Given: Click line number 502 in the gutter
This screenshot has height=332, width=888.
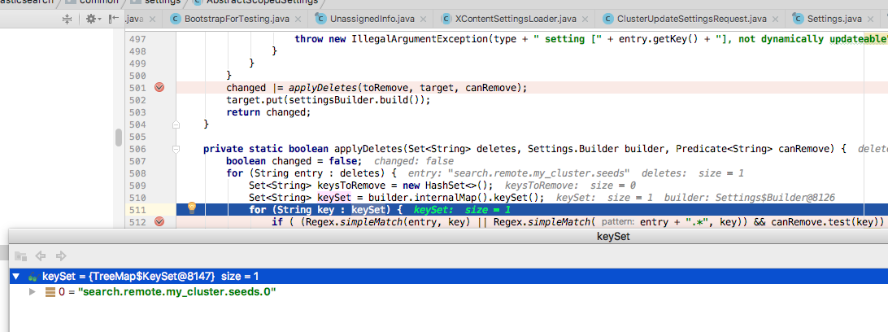Looking at the screenshot, I should point(137,100).
